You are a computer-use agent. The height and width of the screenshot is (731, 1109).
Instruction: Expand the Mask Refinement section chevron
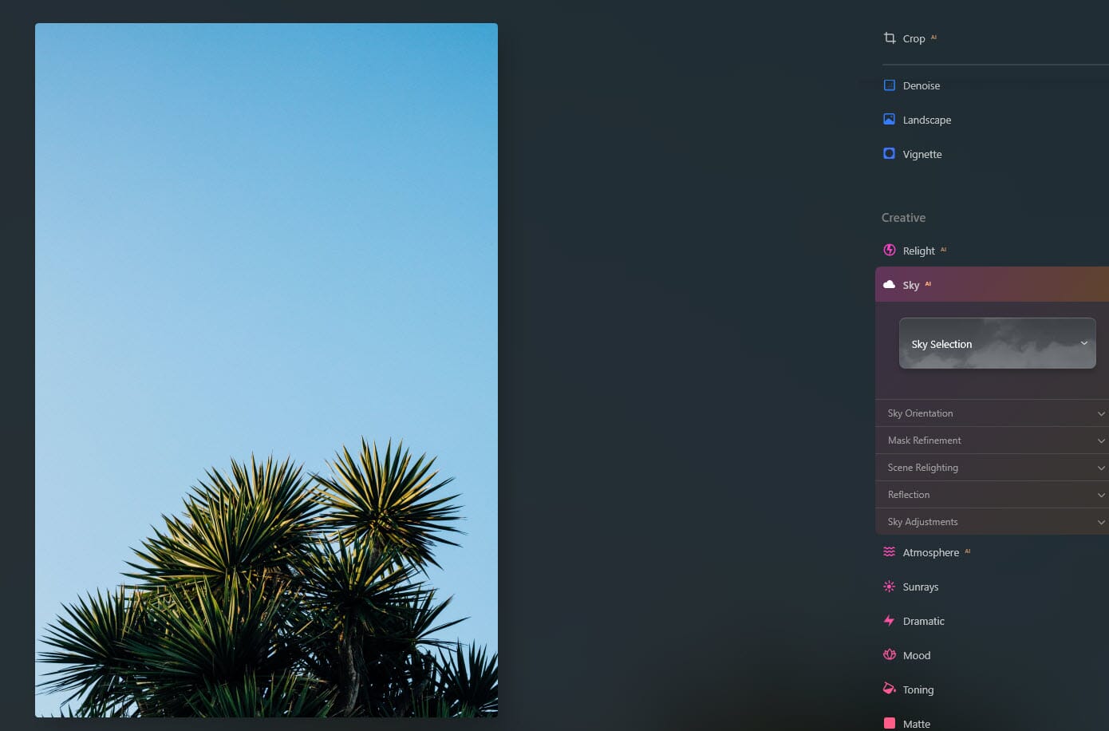tap(1101, 441)
